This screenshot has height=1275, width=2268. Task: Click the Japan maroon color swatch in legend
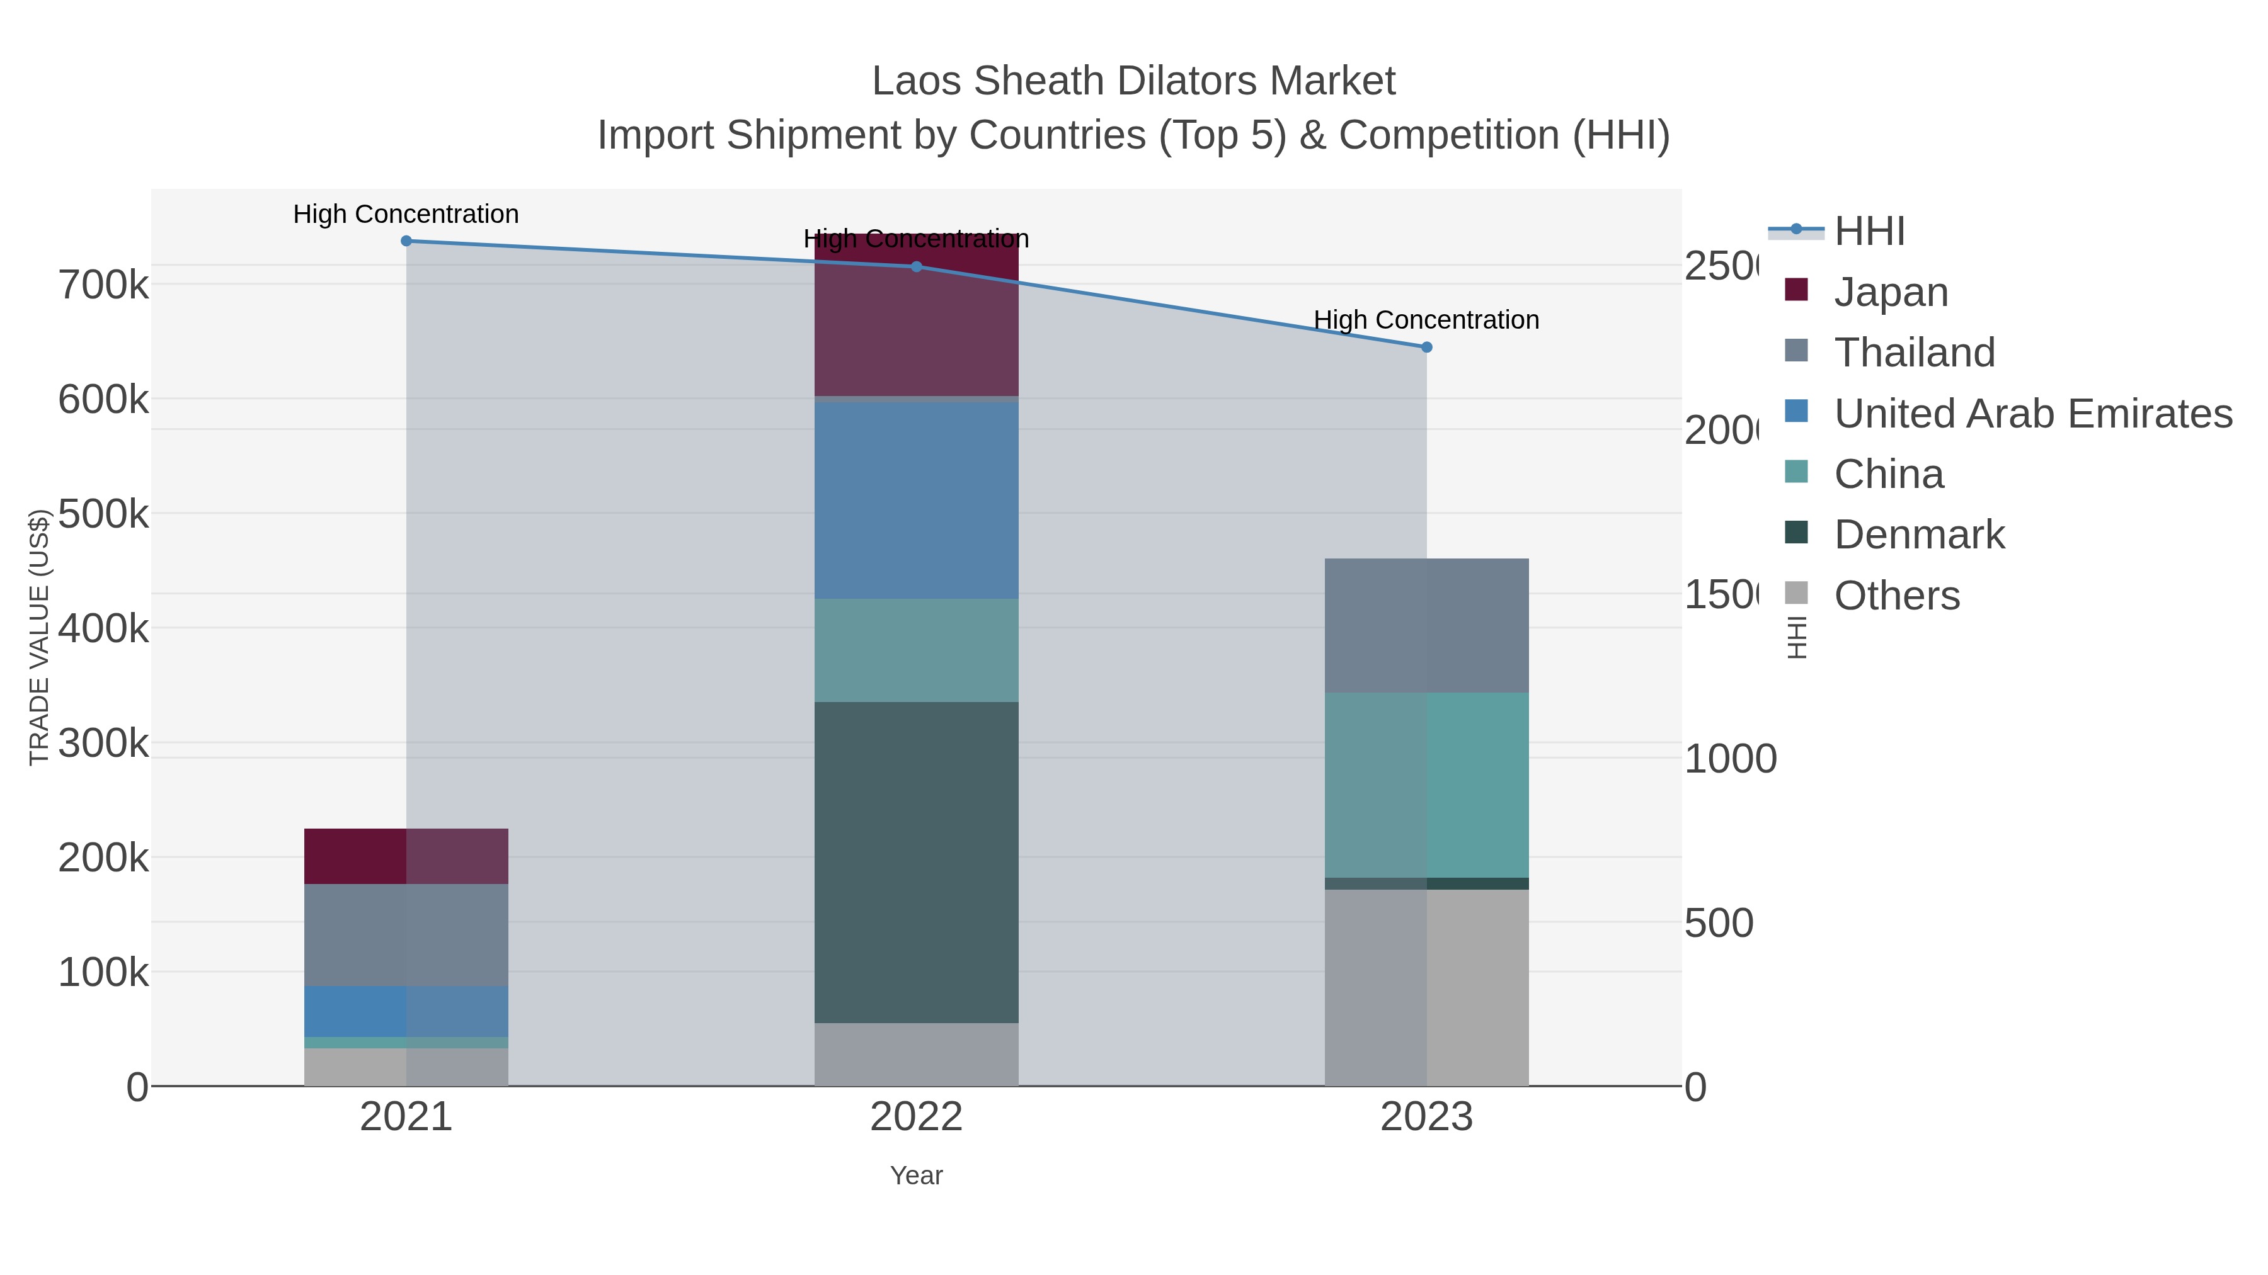point(1796,290)
